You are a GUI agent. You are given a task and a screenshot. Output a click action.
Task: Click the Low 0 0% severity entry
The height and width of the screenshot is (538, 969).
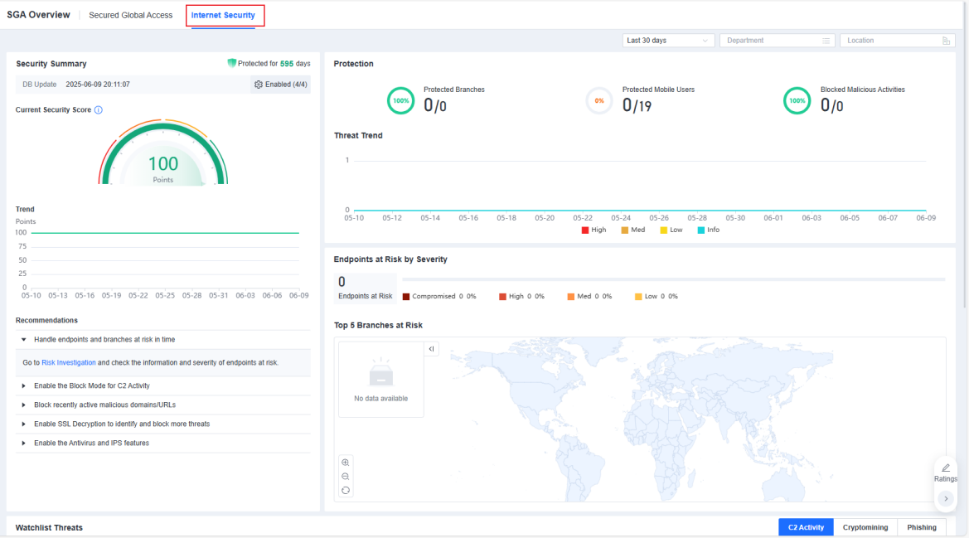656,297
